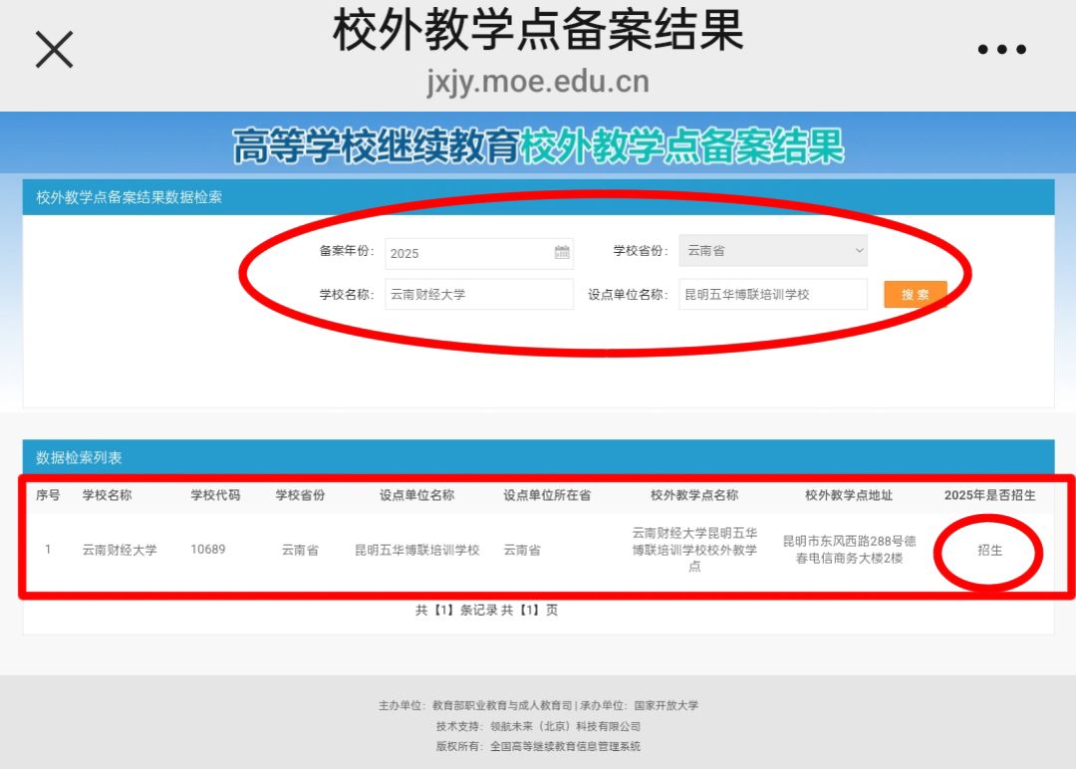The width and height of the screenshot is (1076, 769).
Task: Click the school code 10689 cell
Action: (207, 550)
